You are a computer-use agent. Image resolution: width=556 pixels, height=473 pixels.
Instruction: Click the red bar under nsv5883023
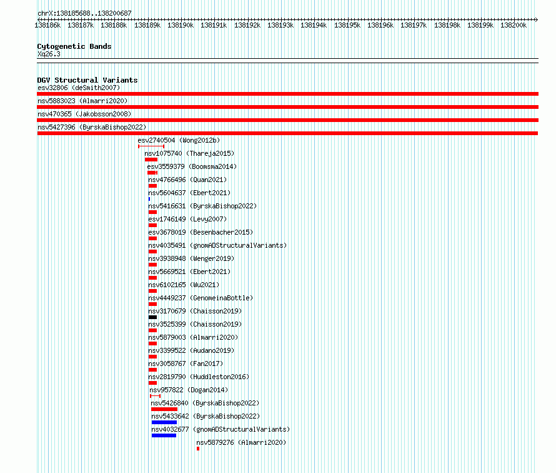pyautogui.click(x=287, y=107)
